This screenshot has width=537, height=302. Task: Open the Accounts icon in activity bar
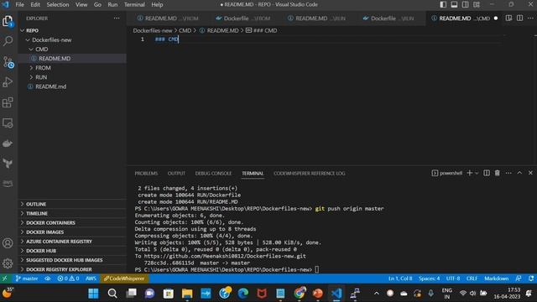click(8, 243)
